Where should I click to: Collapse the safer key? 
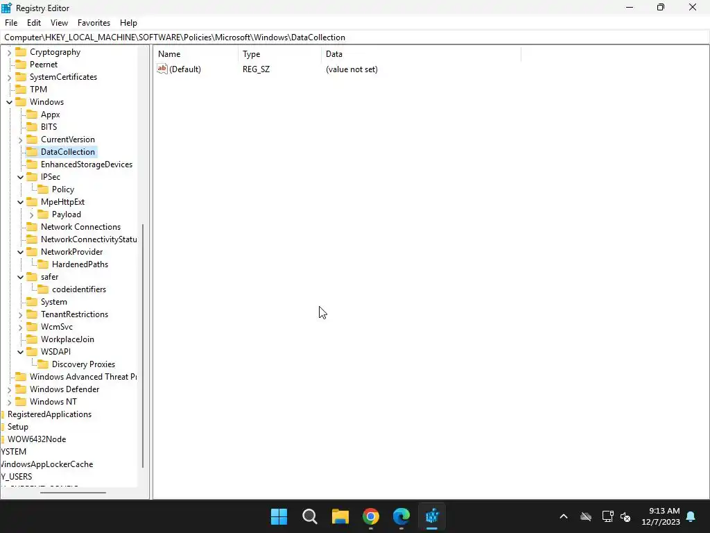[20, 277]
